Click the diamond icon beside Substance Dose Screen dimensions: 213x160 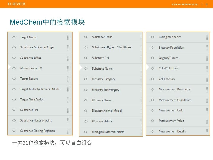(85, 37)
